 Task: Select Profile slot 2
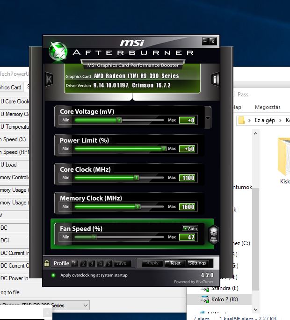click(x=83, y=263)
